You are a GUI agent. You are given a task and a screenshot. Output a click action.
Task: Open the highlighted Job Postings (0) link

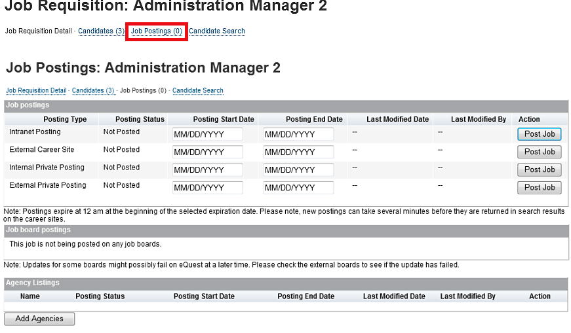click(157, 31)
